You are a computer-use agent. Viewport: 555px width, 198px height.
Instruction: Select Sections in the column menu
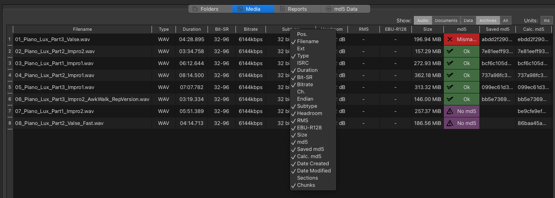307,178
